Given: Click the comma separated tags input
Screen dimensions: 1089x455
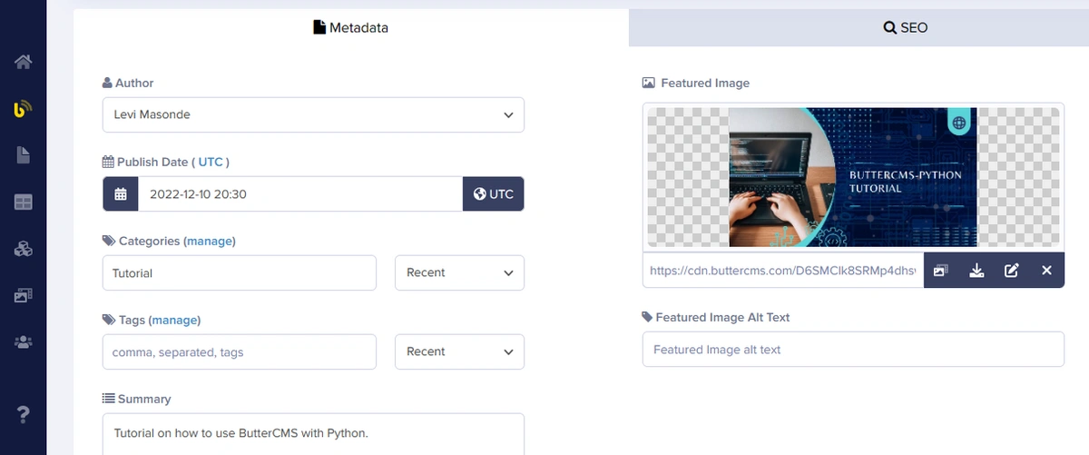Looking at the screenshot, I should point(240,351).
